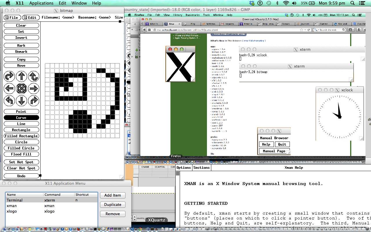Select the Terminal row in the application list

click(52, 200)
